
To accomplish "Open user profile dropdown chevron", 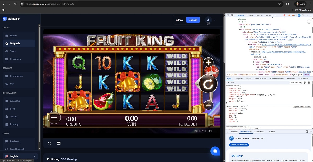I will coord(214,20).
